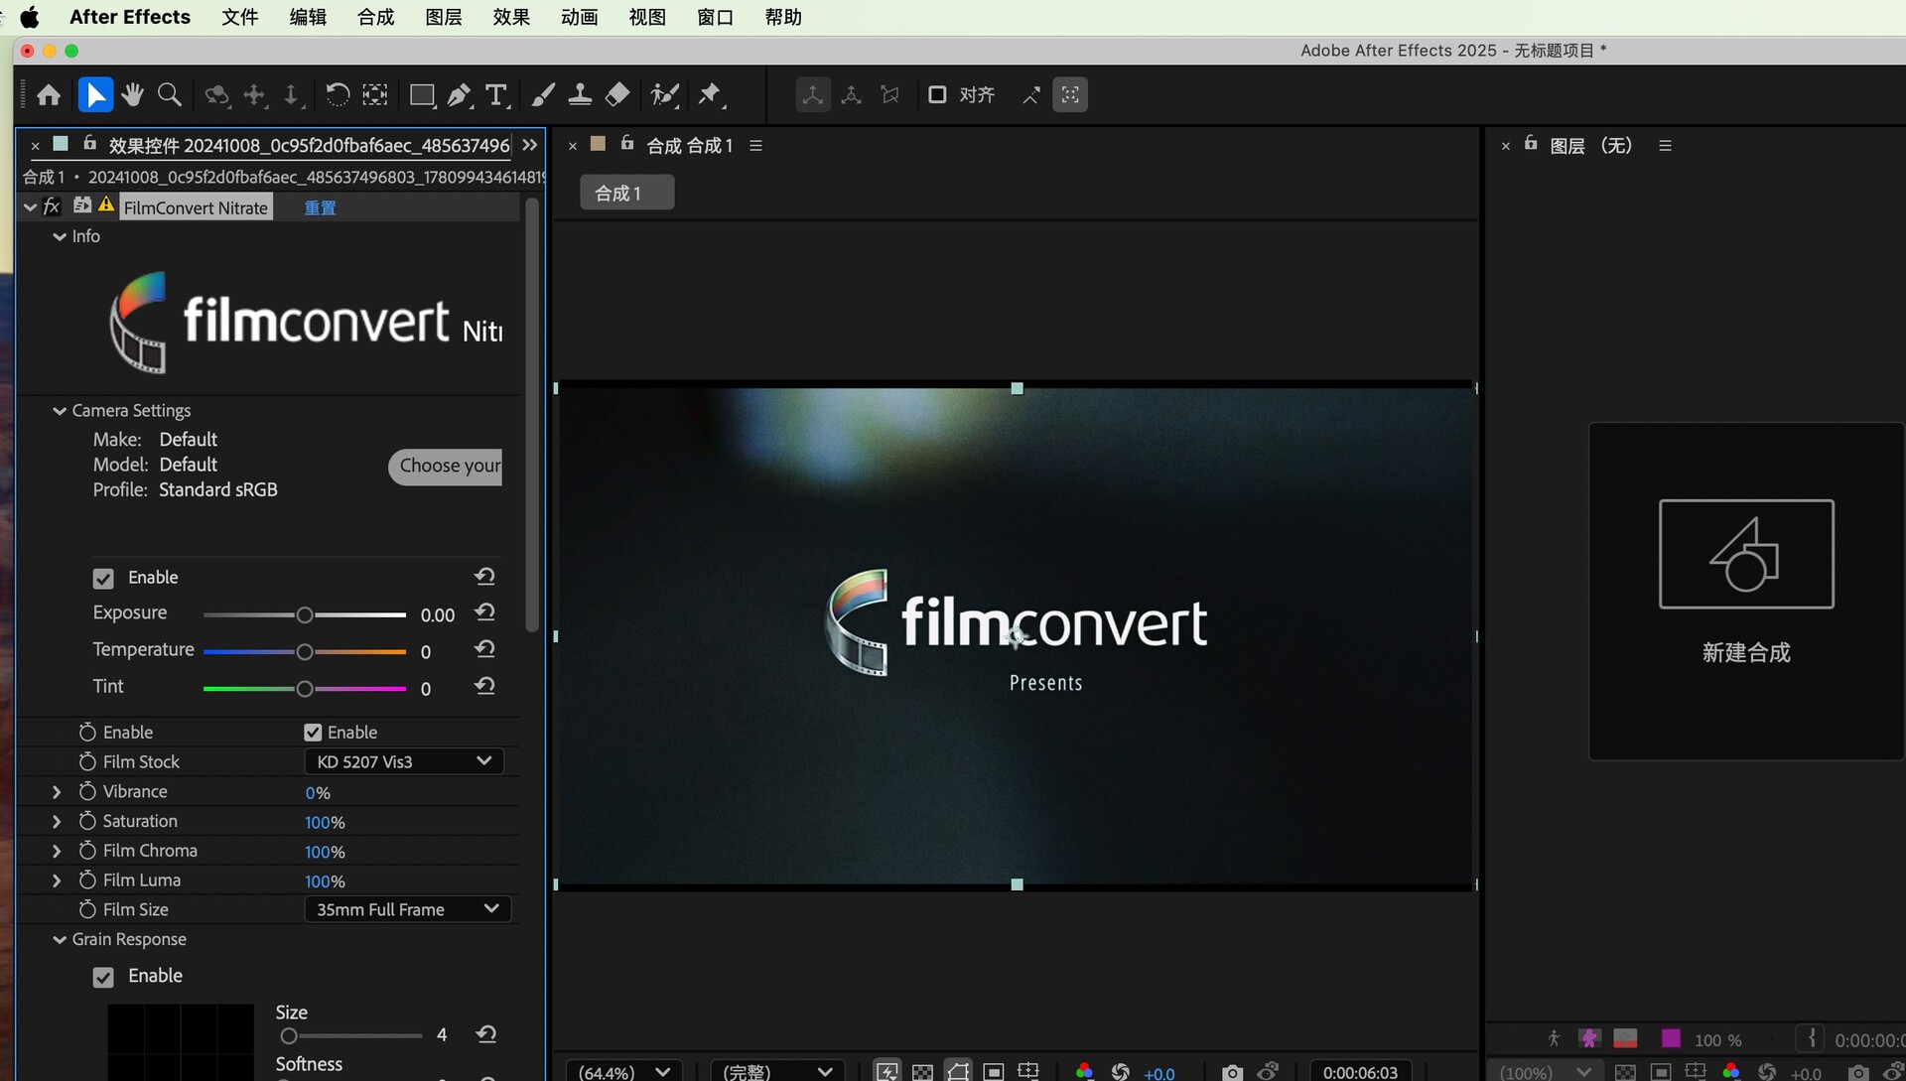Toggle the 对齐 snapping checkbox
1906x1081 pixels.
[936, 95]
